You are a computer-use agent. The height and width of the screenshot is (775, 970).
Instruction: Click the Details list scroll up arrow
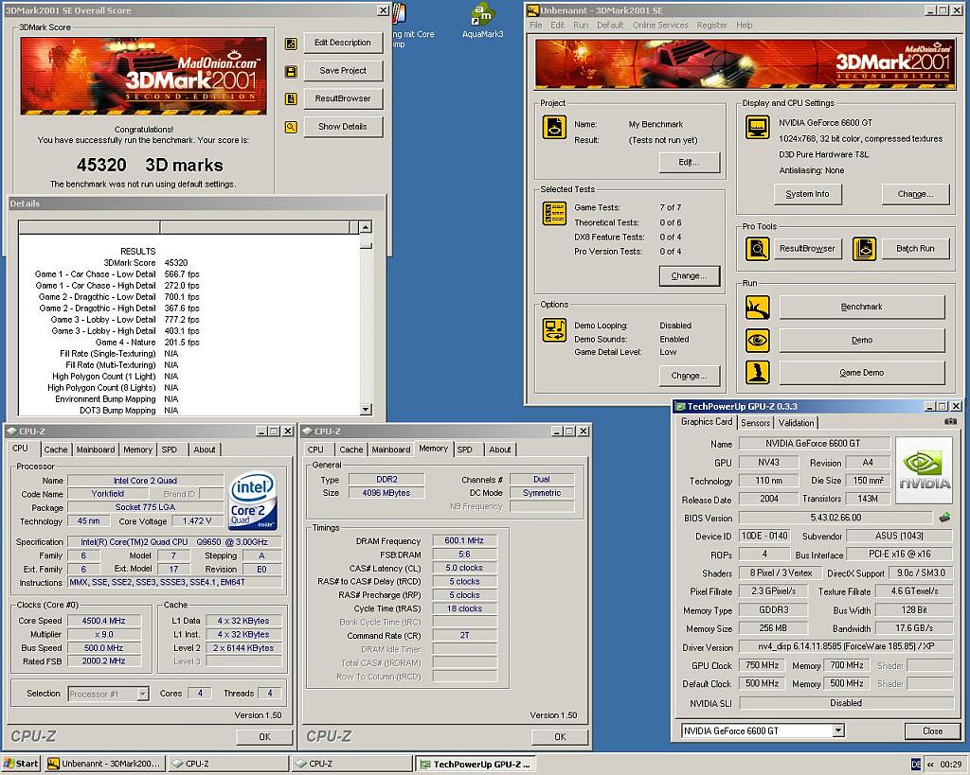coord(366,227)
